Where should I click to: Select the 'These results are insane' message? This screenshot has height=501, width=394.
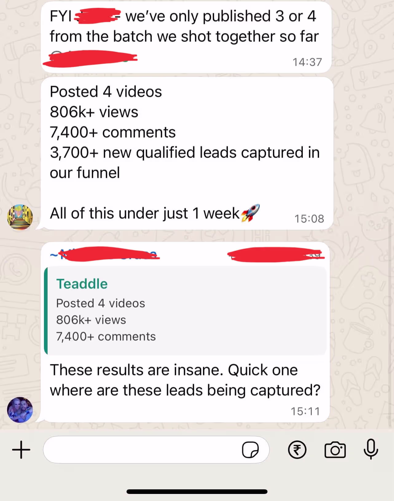click(x=185, y=332)
